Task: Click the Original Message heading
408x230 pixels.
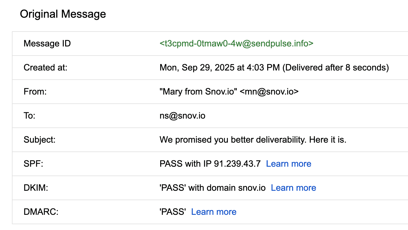Action: tap(63, 14)
